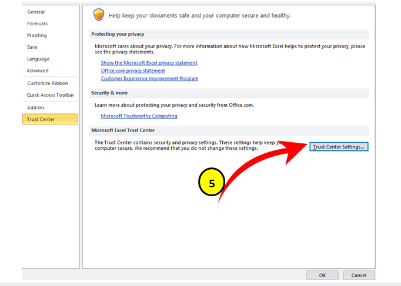Select Formulas in the options sidebar
The height and width of the screenshot is (286, 401).
pos(38,23)
